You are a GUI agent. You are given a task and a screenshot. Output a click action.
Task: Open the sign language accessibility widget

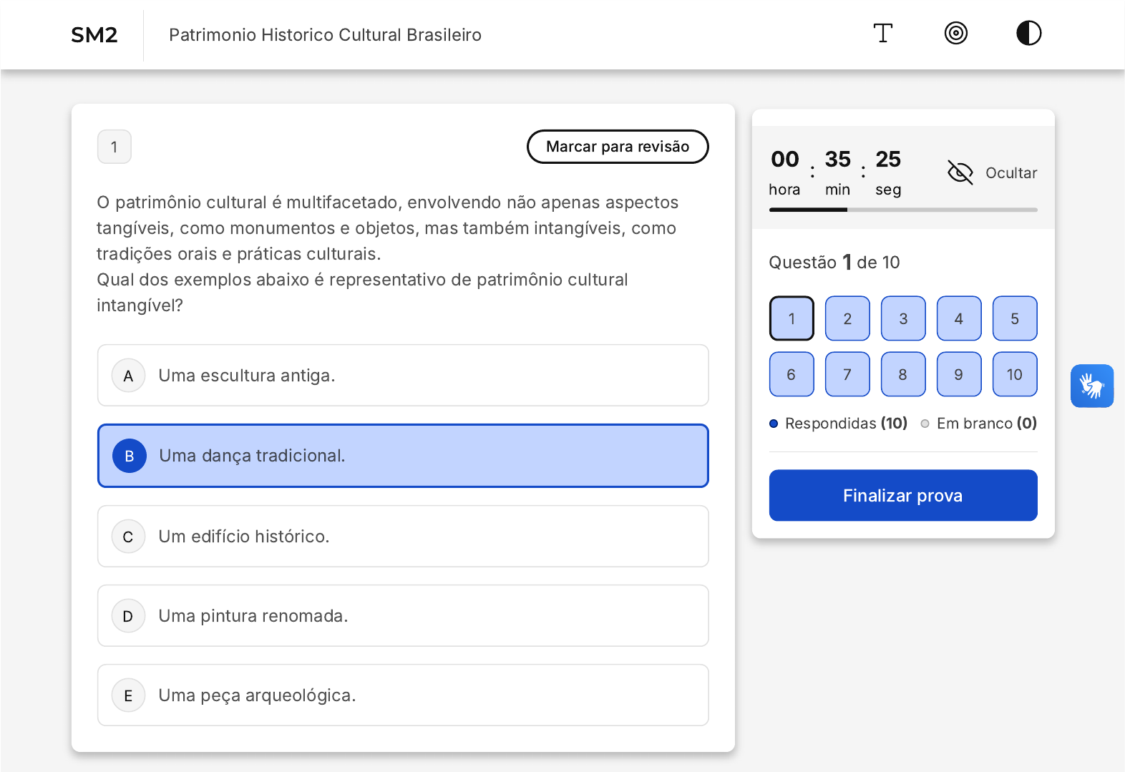[1091, 386]
